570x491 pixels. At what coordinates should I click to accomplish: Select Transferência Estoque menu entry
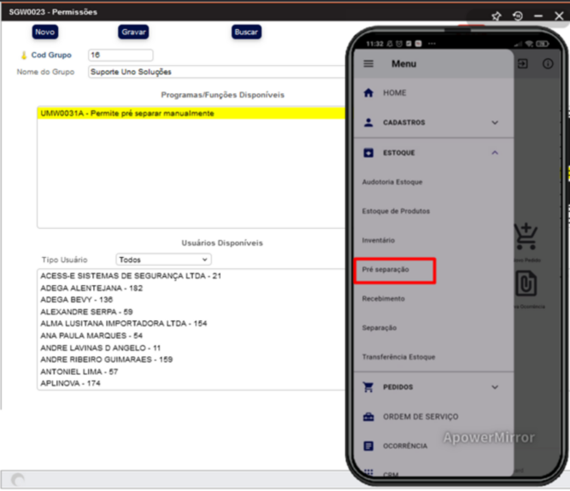pos(398,357)
